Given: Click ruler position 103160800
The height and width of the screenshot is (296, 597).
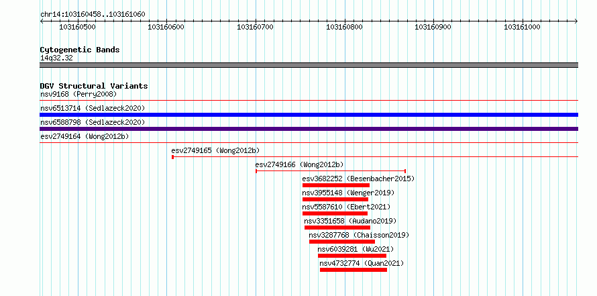Looking at the screenshot, I should click(x=345, y=27).
